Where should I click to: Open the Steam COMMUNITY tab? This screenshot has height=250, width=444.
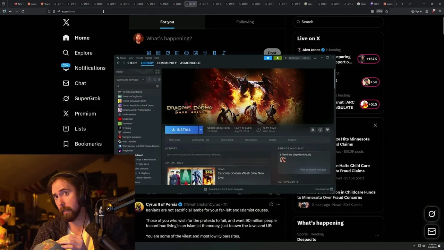pos(167,63)
